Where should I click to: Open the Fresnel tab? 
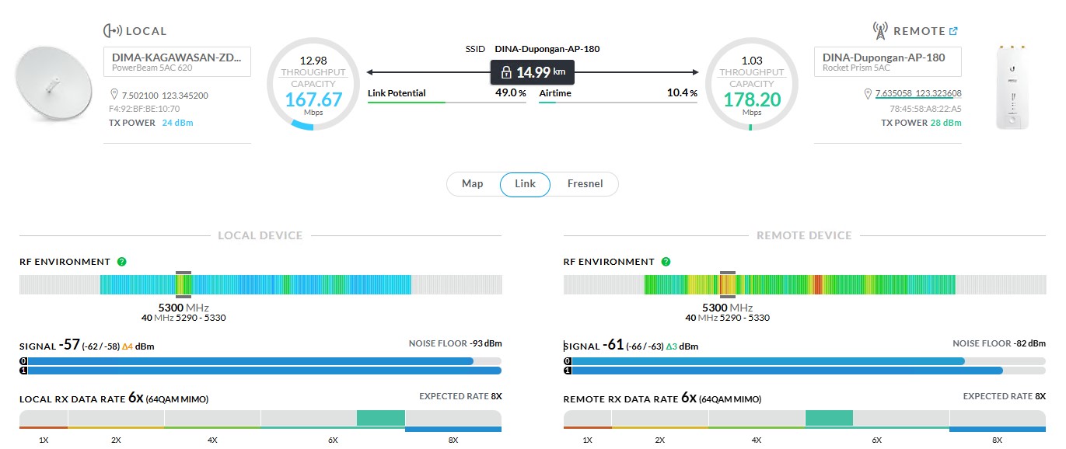[582, 184]
